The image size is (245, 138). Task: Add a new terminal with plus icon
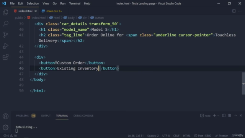coord(214,116)
